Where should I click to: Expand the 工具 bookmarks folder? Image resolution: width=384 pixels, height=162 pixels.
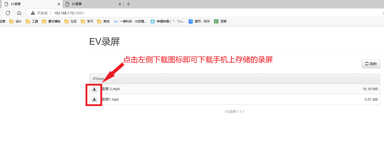pyautogui.click(x=32, y=21)
